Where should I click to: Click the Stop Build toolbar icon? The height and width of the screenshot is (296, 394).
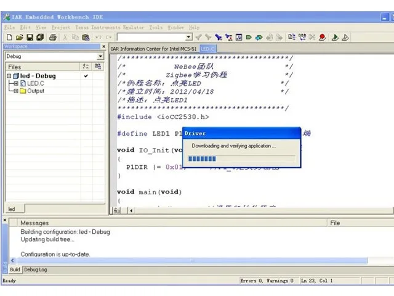(x=312, y=37)
